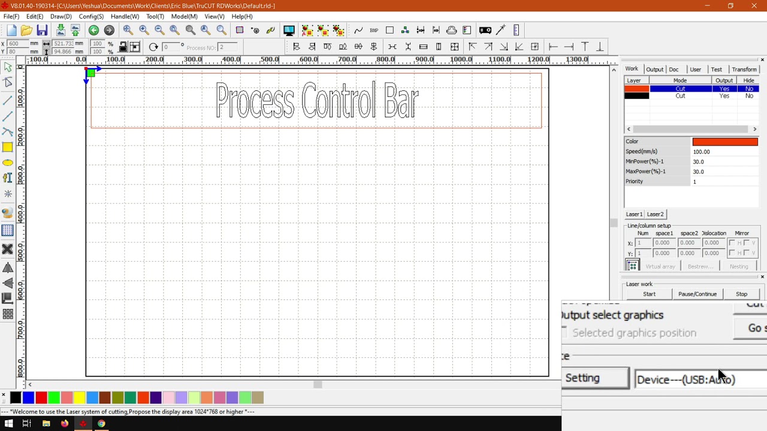Click the Speed(mm/s) value 100.00

(724, 152)
